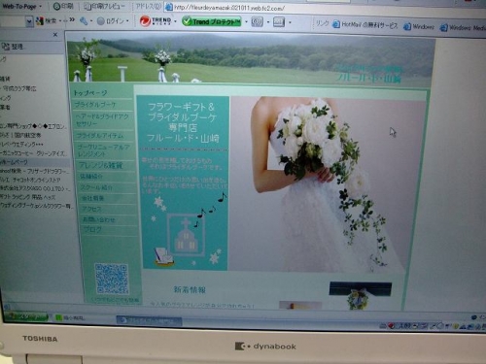Expand the toolbar overflow chevron

pos(72,20)
